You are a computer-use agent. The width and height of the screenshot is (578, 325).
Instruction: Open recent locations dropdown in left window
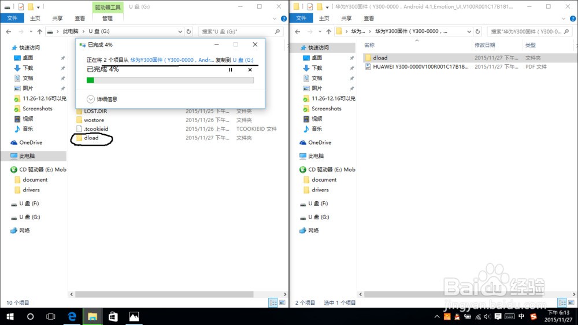[x=31, y=31]
